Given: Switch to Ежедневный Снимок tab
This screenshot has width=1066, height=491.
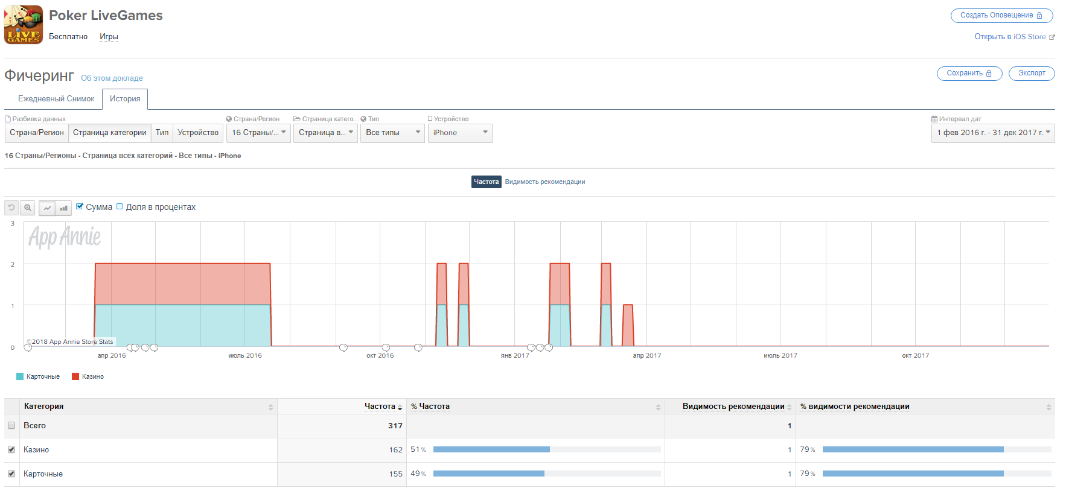Looking at the screenshot, I should tap(56, 99).
